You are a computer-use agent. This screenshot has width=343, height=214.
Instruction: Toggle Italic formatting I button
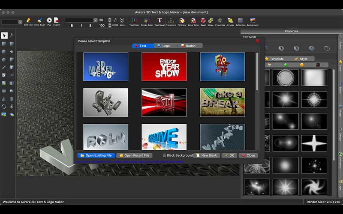[x=81, y=26]
